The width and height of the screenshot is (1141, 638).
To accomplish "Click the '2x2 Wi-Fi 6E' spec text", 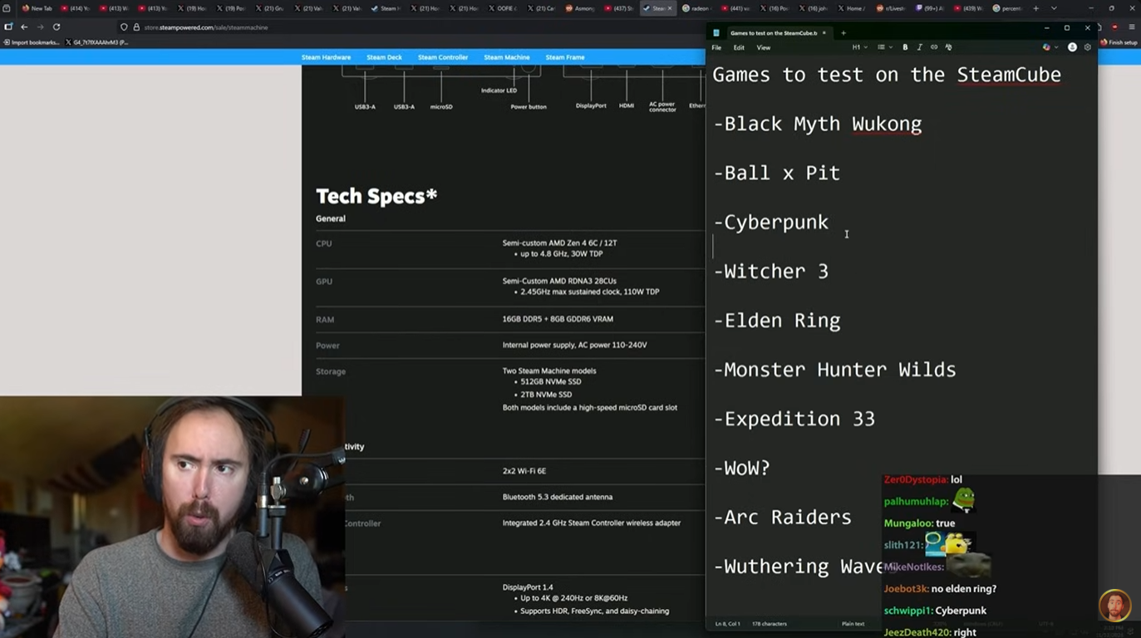I will (524, 471).
